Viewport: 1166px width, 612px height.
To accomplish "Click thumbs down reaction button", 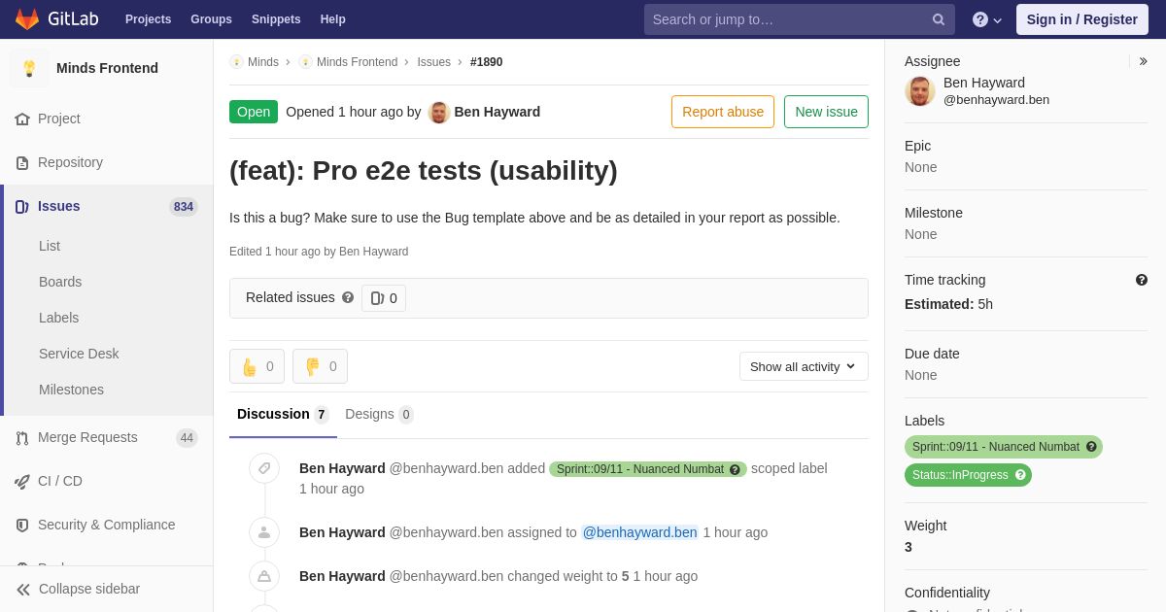I will (320, 366).
